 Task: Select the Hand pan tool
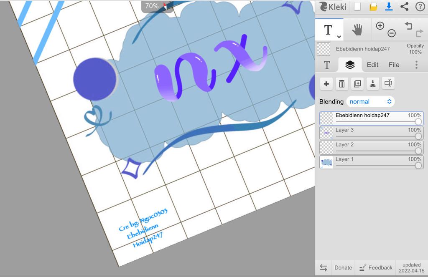357,30
